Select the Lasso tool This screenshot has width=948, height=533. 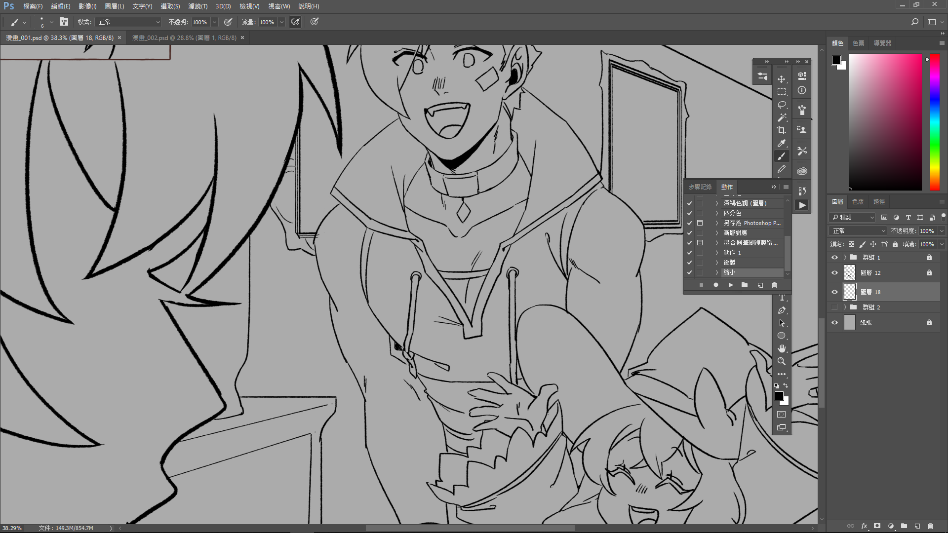tap(781, 105)
